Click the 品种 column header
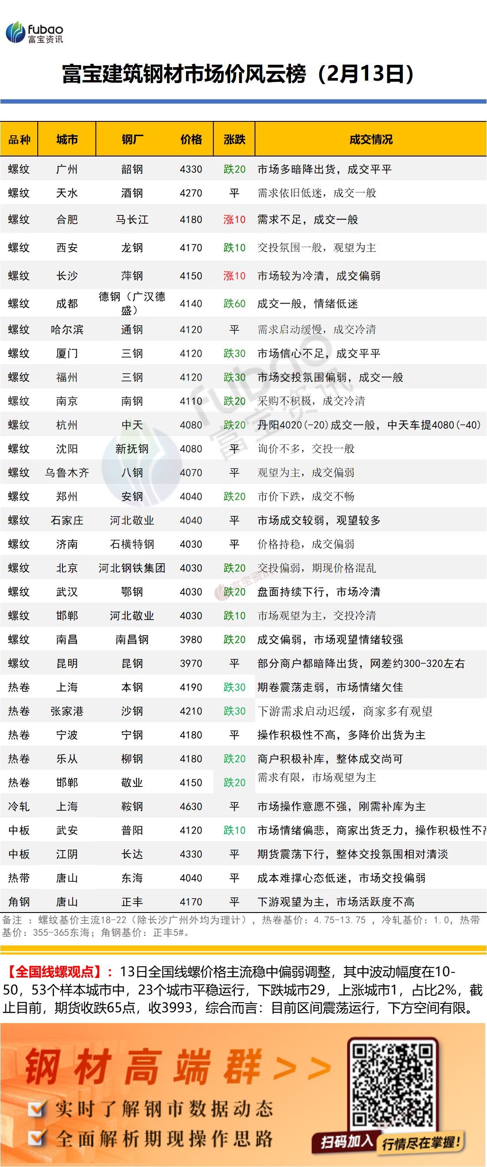Screen dimensions: 487x1167 click(19, 140)
